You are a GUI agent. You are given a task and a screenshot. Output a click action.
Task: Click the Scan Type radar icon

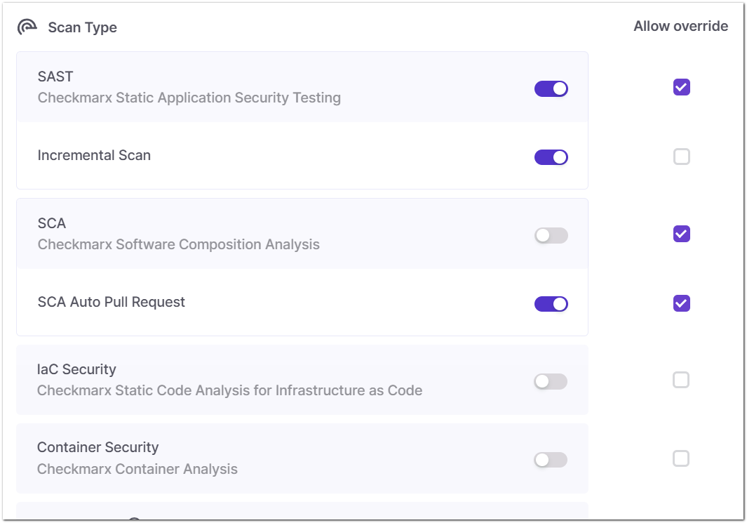pyautogui.click(x=27, y=27)
